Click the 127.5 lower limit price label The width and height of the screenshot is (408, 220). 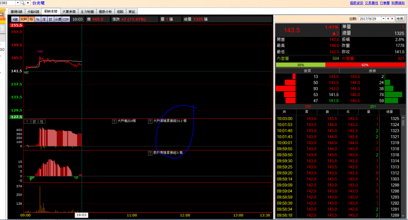16,117
